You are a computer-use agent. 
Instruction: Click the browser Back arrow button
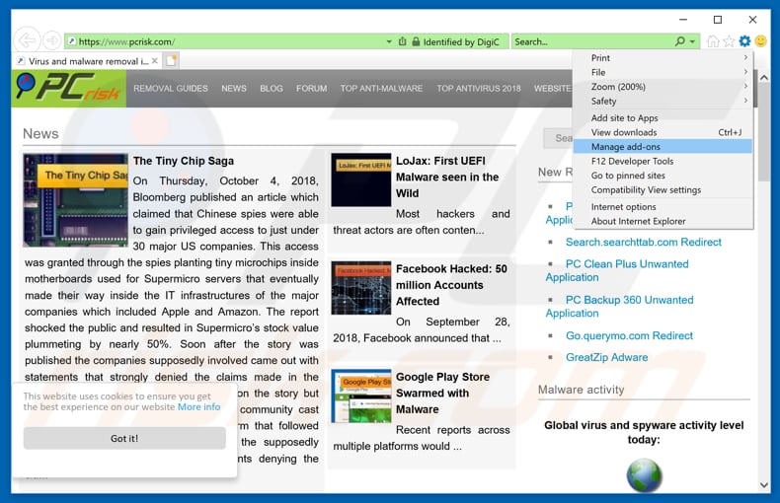pos(28,40)
